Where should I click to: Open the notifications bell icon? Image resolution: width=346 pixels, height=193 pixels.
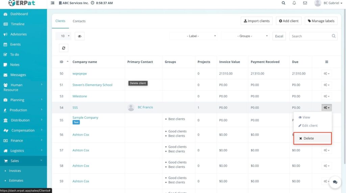tap(294, 3)
